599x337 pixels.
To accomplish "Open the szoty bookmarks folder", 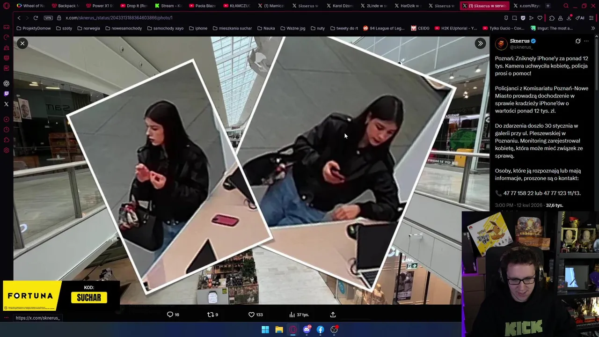I will tap(64, 28).
